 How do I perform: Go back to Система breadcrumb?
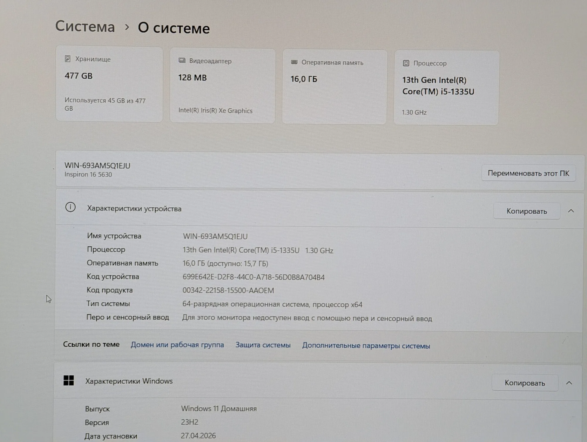(85, 26)
